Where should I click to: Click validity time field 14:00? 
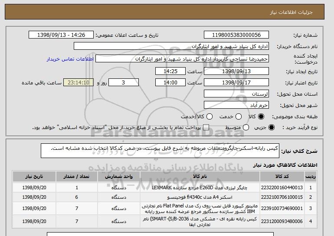pyautogui.click(x=170, y=83)
